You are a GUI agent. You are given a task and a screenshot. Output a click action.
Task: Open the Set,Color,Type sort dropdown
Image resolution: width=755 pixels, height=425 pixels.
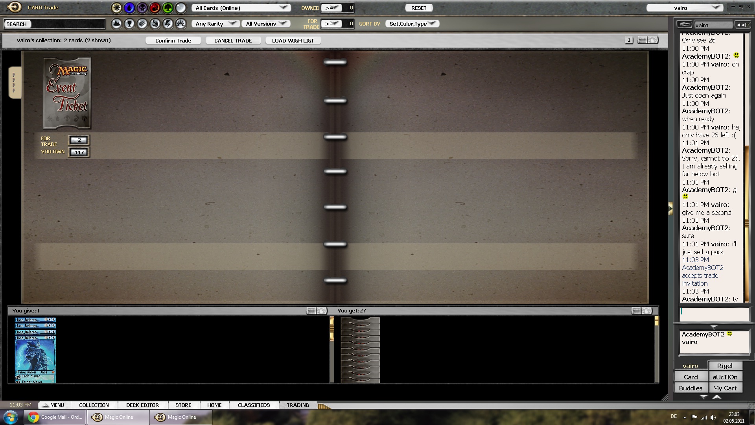click(x=412, y=24)
